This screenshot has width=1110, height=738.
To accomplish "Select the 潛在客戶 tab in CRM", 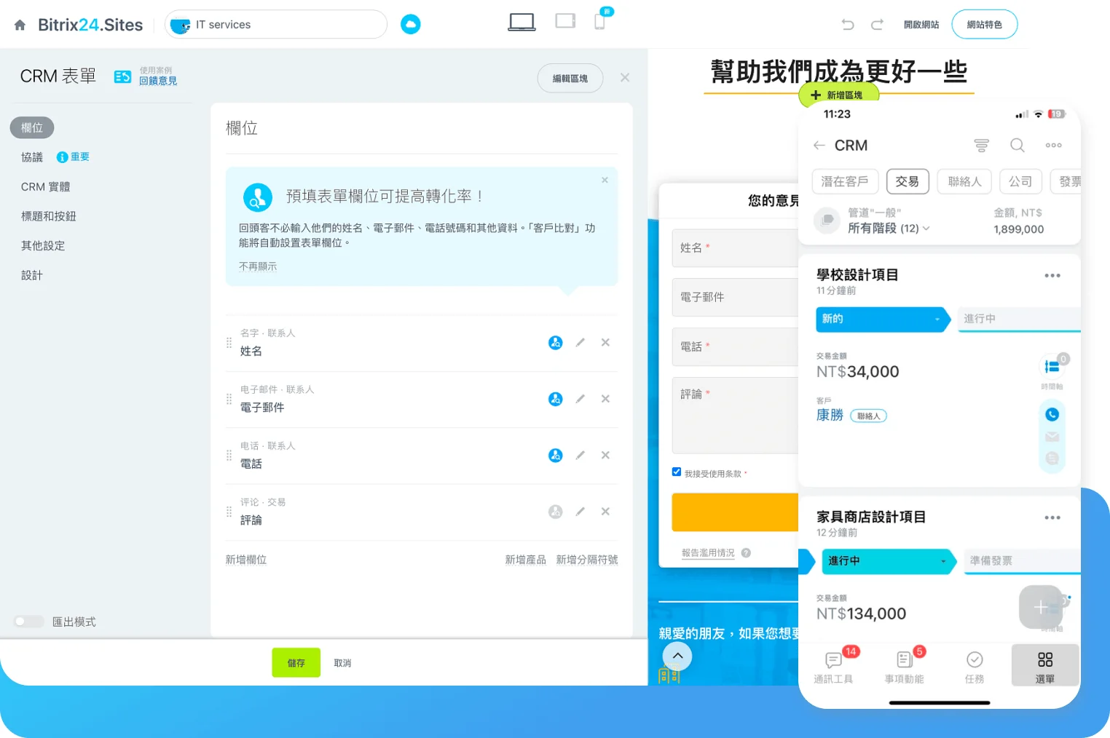I will coord(845,181).
